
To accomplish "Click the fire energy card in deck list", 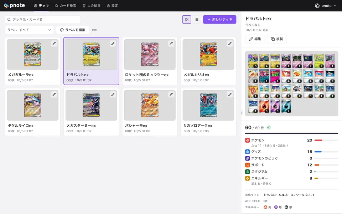I will tap(264, 106).
